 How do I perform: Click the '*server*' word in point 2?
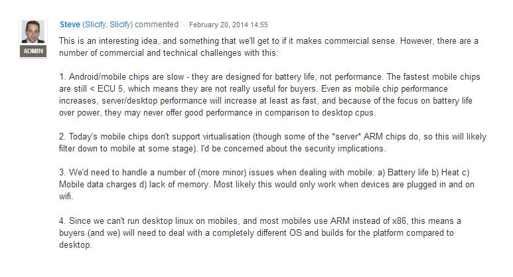pyautogui.click(x=346, y=137)
